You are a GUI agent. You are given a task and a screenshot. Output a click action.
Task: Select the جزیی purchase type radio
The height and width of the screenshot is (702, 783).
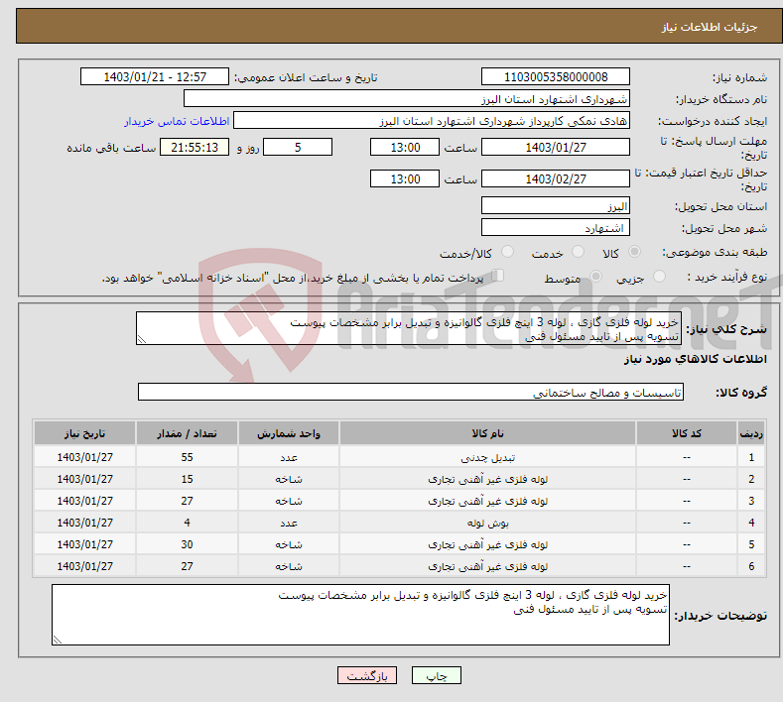659,276
